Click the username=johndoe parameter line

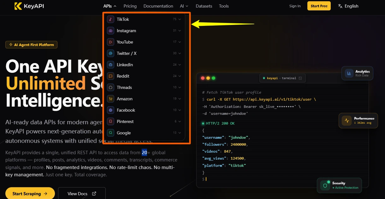225,114
